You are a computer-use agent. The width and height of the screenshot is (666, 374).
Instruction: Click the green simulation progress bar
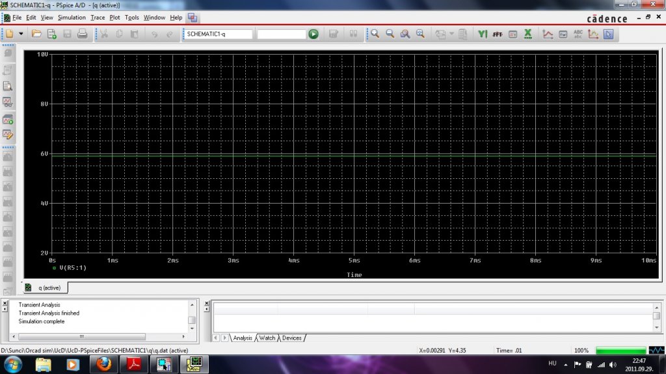point(621,350)
